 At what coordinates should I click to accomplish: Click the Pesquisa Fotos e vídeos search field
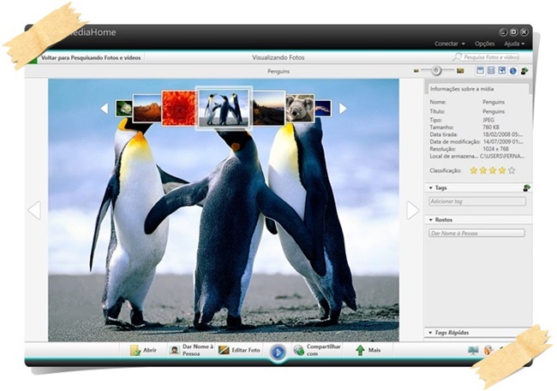coord(491,57)
